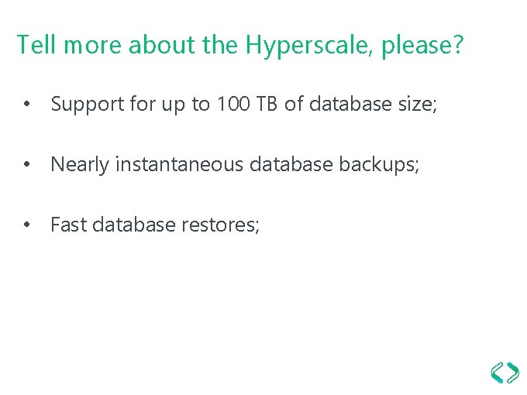Click the left angle bracket logo icon
Image resolution: width=527 pixels, height=395 pixels.
pyautogui.click(x=497, y=373)
